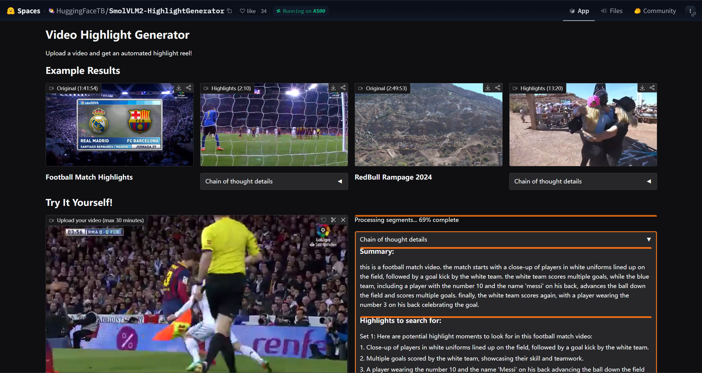The image size is (702, 373).
Task: Share the football Highlights (2:10) video
Action: [x=343, y=88]
